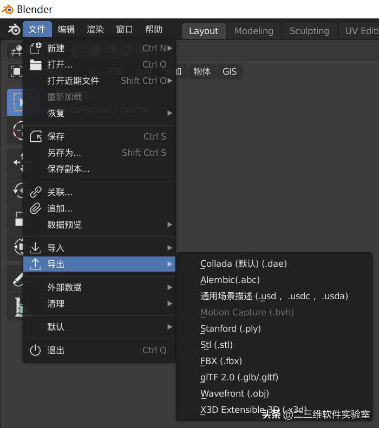Export as 通用场景描述 (.usd)

(274, 296)
